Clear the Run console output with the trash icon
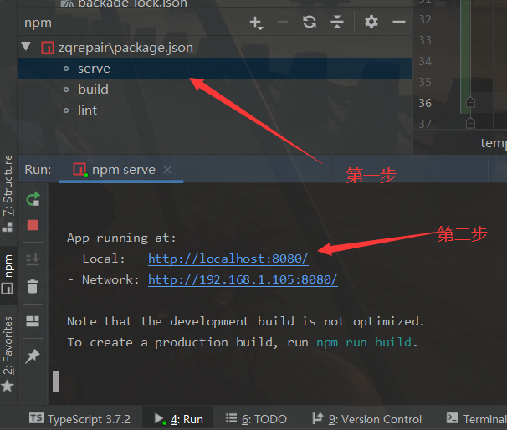Viewport: 507px width, 430px height. coord(33,286)
